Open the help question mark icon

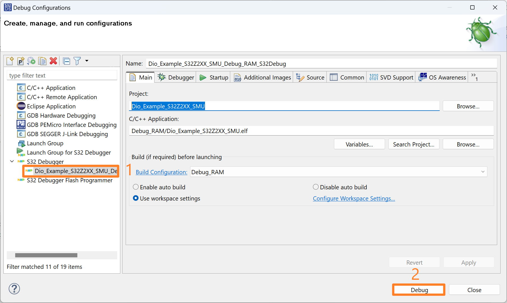pyautogui.click(x=14, y=289)
